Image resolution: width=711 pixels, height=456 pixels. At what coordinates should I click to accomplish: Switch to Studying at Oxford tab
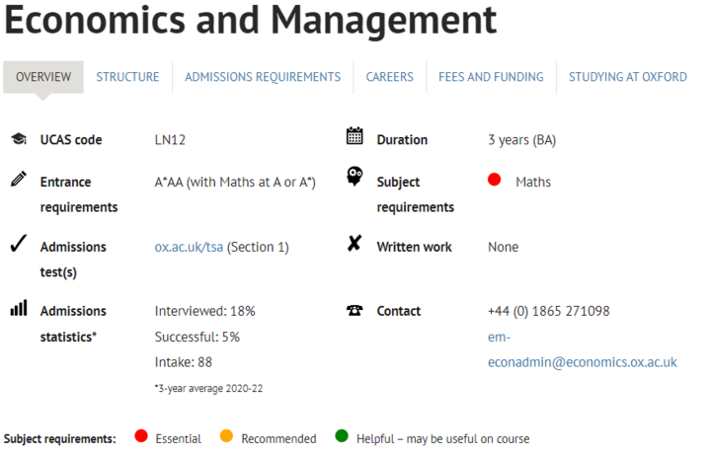click(x=627, y=77)
